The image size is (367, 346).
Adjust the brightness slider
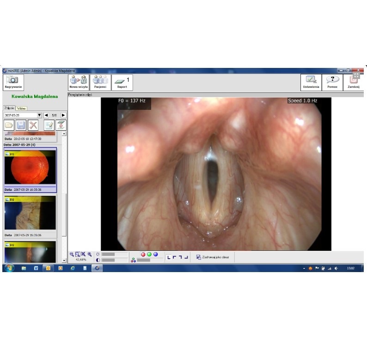coord(114,254)
